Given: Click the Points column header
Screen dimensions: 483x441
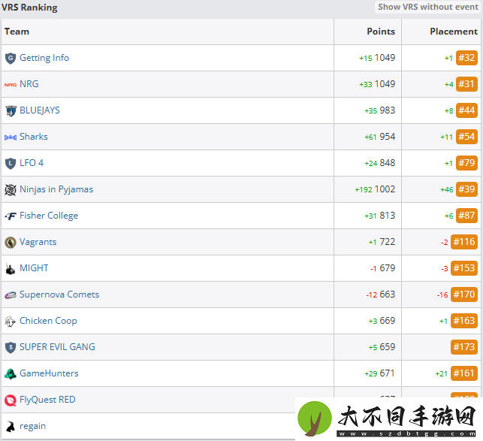Looking at the screenshot, I should (381, 32).
